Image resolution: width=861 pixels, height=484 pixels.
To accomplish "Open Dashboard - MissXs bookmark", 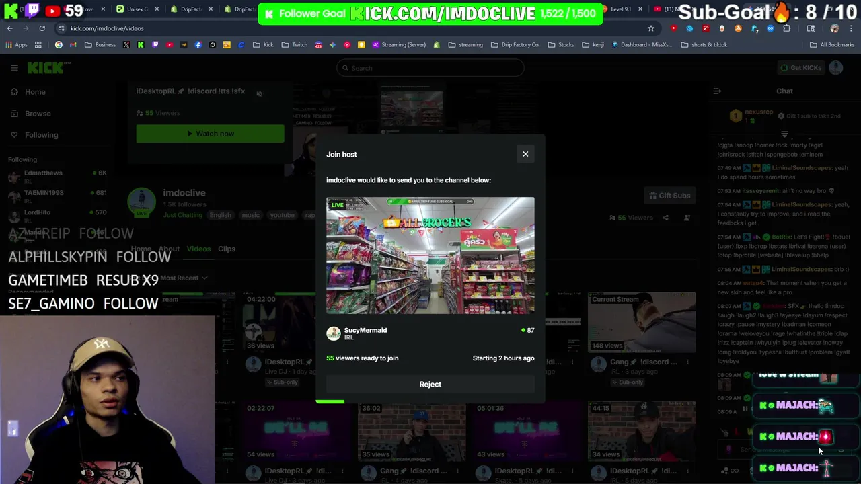I will (642, 45).
